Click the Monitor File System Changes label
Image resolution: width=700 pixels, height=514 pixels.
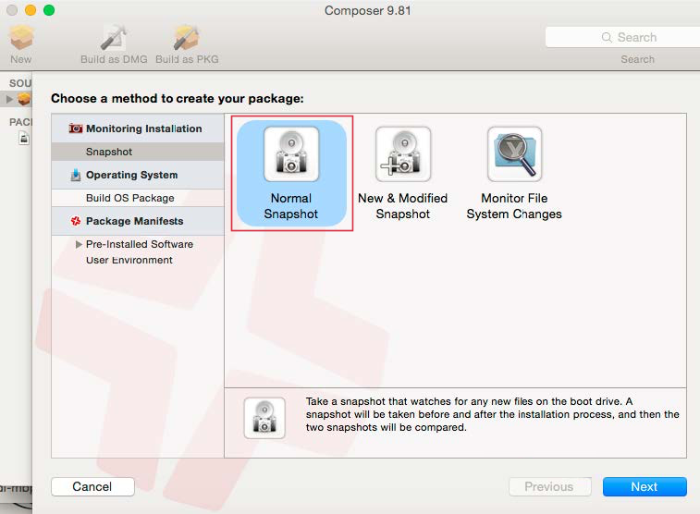514,206
